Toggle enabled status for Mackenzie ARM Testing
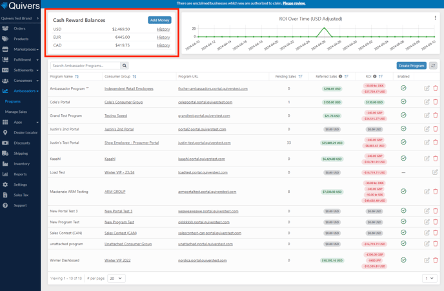Image resolution: width=444 pixels, height=291 pixels. (x=403, y=192)
